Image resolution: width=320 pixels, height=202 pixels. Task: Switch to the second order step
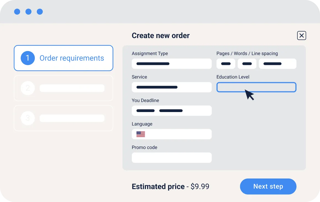(63, 88)
